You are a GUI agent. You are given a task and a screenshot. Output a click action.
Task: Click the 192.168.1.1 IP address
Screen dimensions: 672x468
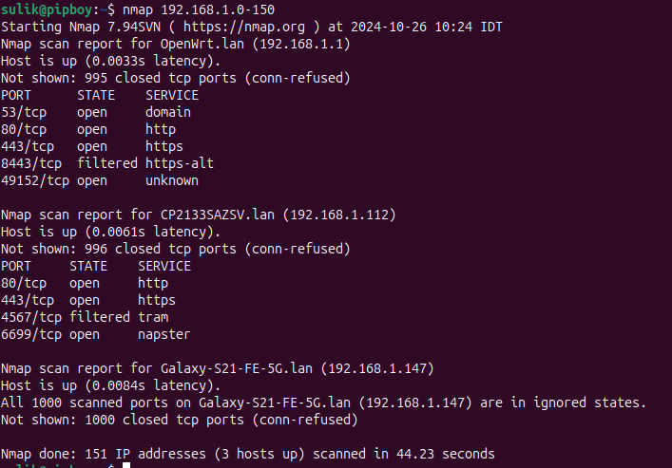(301, 44)
